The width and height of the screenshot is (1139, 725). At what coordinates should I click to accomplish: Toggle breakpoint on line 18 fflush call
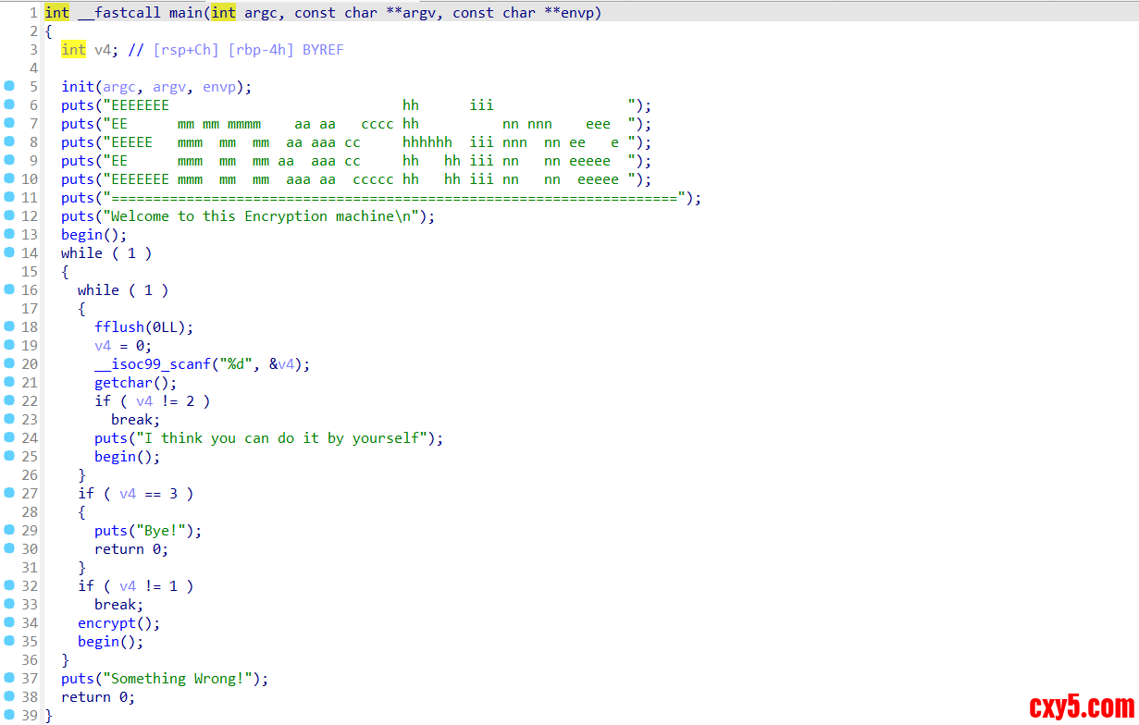click(x=9, y=326)
